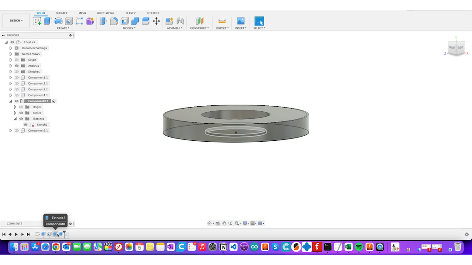Select the Create Sketch tool

point(37,21)
